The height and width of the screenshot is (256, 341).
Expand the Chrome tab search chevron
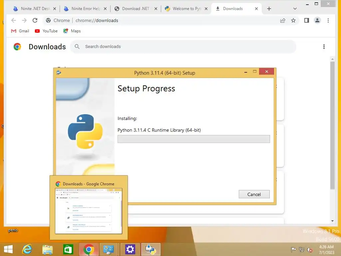pos(295,9)
